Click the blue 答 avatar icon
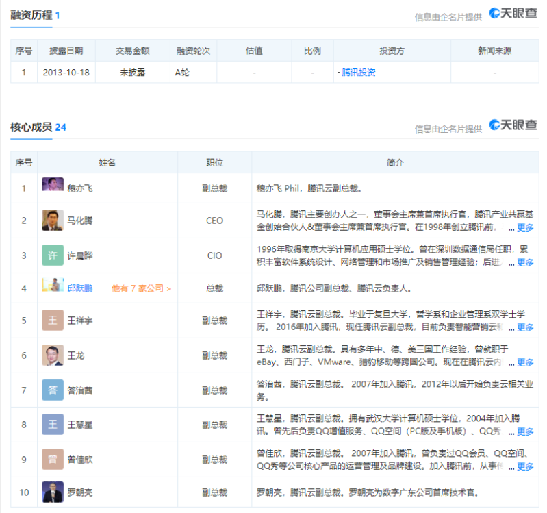 pos(53,390)
